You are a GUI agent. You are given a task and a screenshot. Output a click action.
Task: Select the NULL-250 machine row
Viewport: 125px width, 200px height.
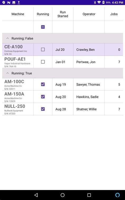pyautogui.click(x=62, y=109)
